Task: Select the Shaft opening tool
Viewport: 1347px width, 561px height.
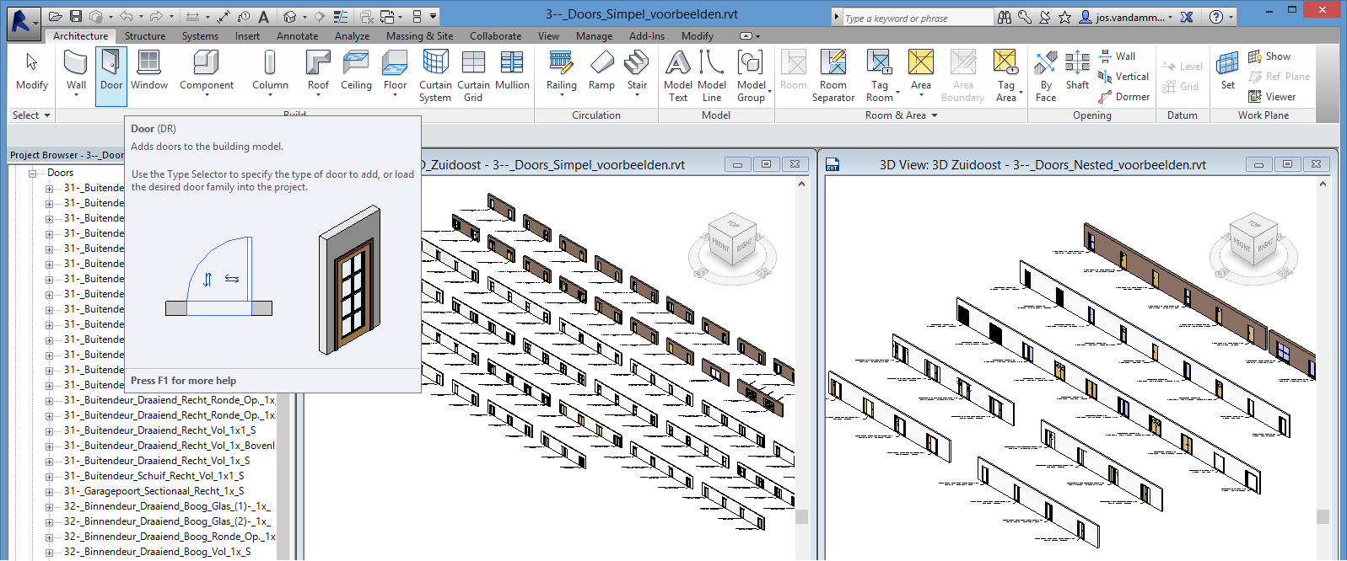Action: [1077, 70]
